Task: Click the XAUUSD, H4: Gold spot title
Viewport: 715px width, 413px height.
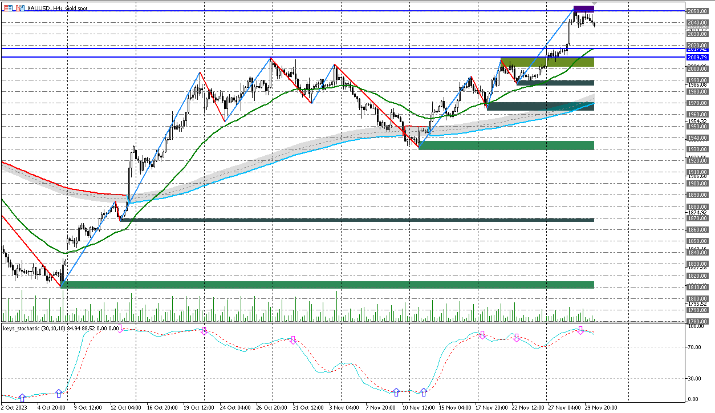Action: [57, 9]
